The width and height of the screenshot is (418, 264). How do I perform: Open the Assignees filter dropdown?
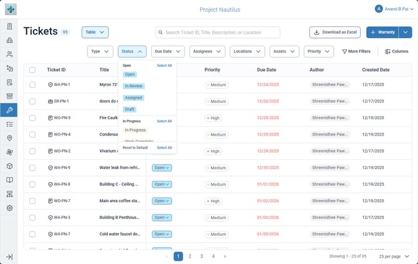pos(207,51)
